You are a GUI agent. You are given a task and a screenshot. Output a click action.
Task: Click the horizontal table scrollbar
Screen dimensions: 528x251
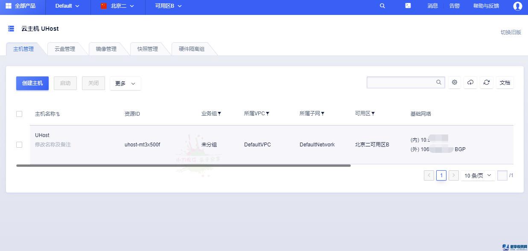[x=184, y=165]
